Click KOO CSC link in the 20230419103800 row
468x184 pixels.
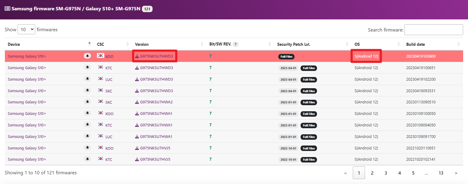(109, 56)
